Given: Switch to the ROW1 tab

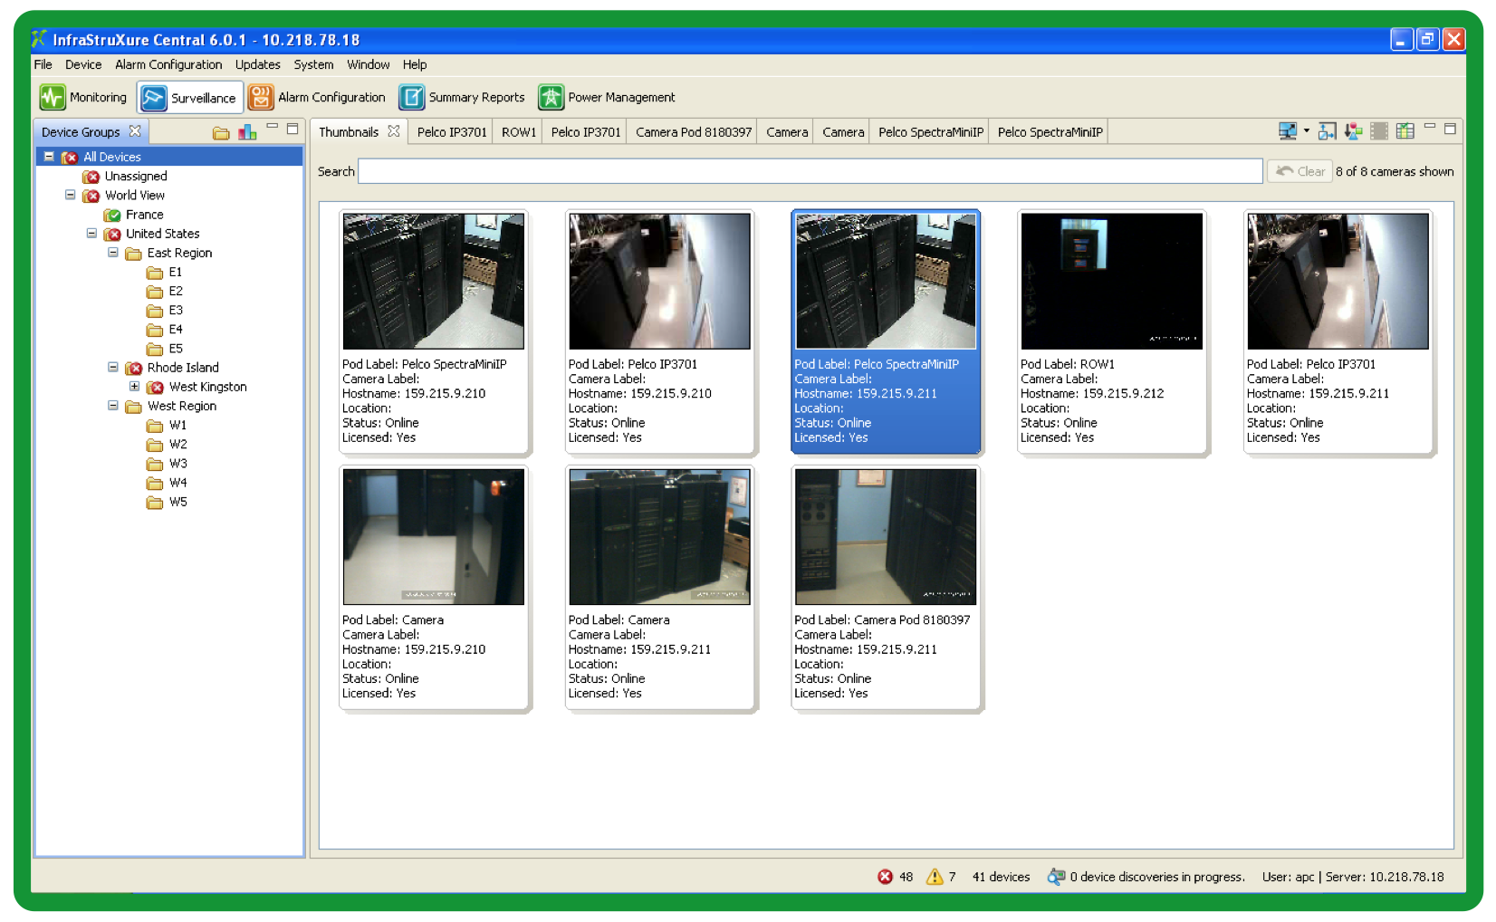Looking at the screenshot, I should [519, 132].
